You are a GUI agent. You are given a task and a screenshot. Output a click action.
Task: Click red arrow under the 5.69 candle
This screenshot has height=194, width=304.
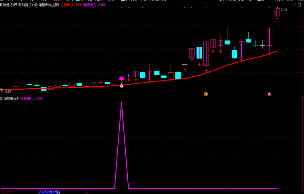[x=277, y=19]
